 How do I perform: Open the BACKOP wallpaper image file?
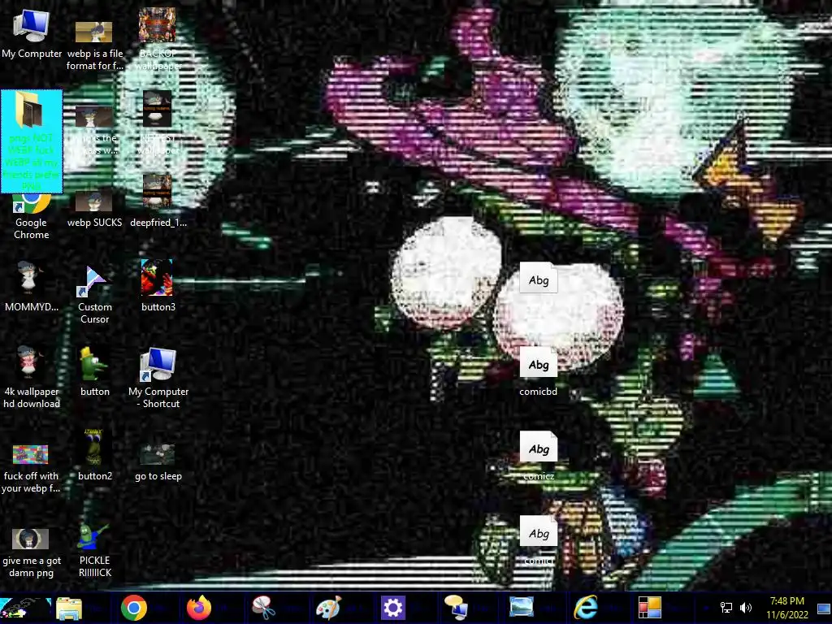[158, 38]
